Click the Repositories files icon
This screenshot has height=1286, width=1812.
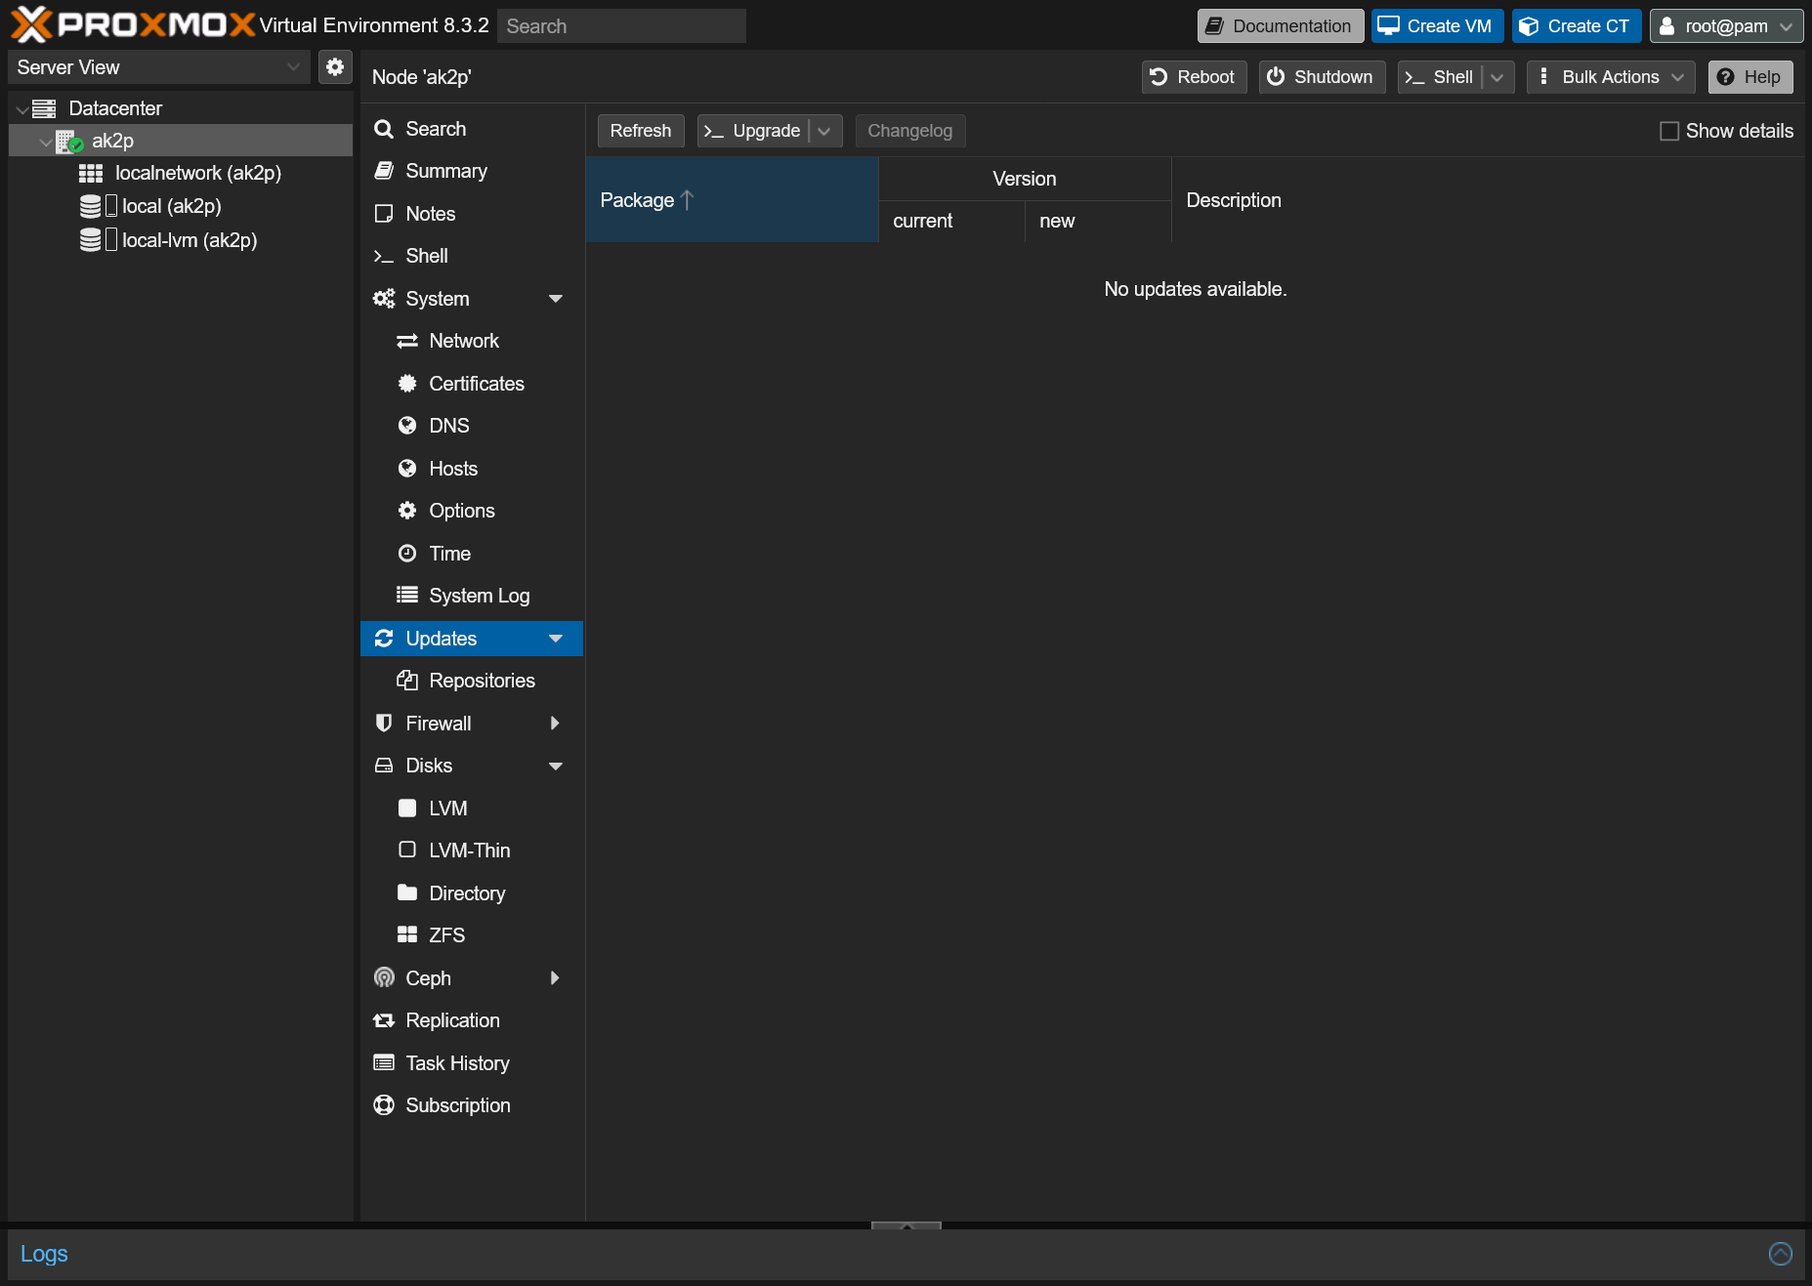tap(407, 681)
